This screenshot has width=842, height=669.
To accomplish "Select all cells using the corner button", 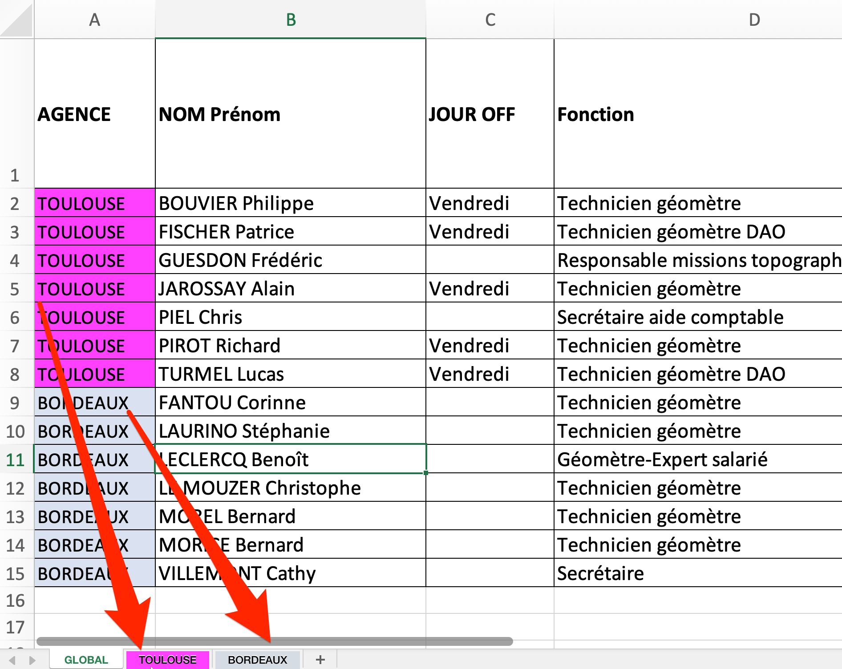I will point(17,19).
